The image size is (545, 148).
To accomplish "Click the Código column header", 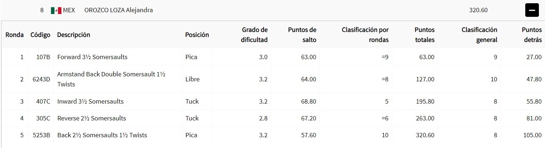I will (x=40, y=35).
